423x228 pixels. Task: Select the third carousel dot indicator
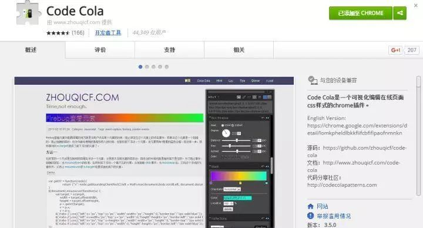coord(153,66)
